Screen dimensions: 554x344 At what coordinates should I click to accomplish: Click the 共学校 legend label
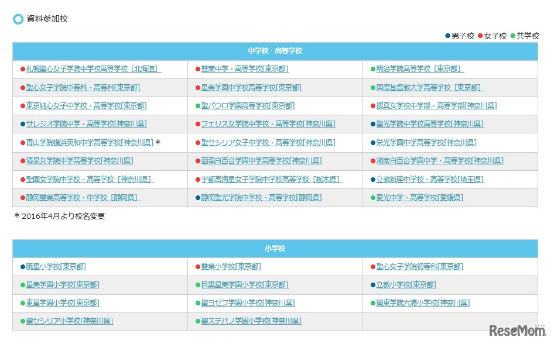(528, 36)
